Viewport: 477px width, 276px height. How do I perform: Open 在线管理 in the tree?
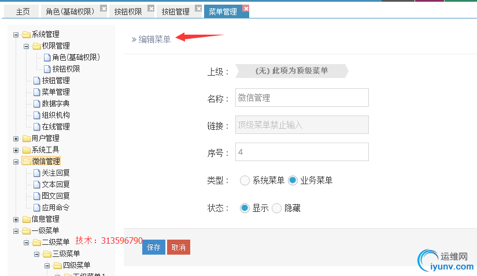click(x=56, y=127)
